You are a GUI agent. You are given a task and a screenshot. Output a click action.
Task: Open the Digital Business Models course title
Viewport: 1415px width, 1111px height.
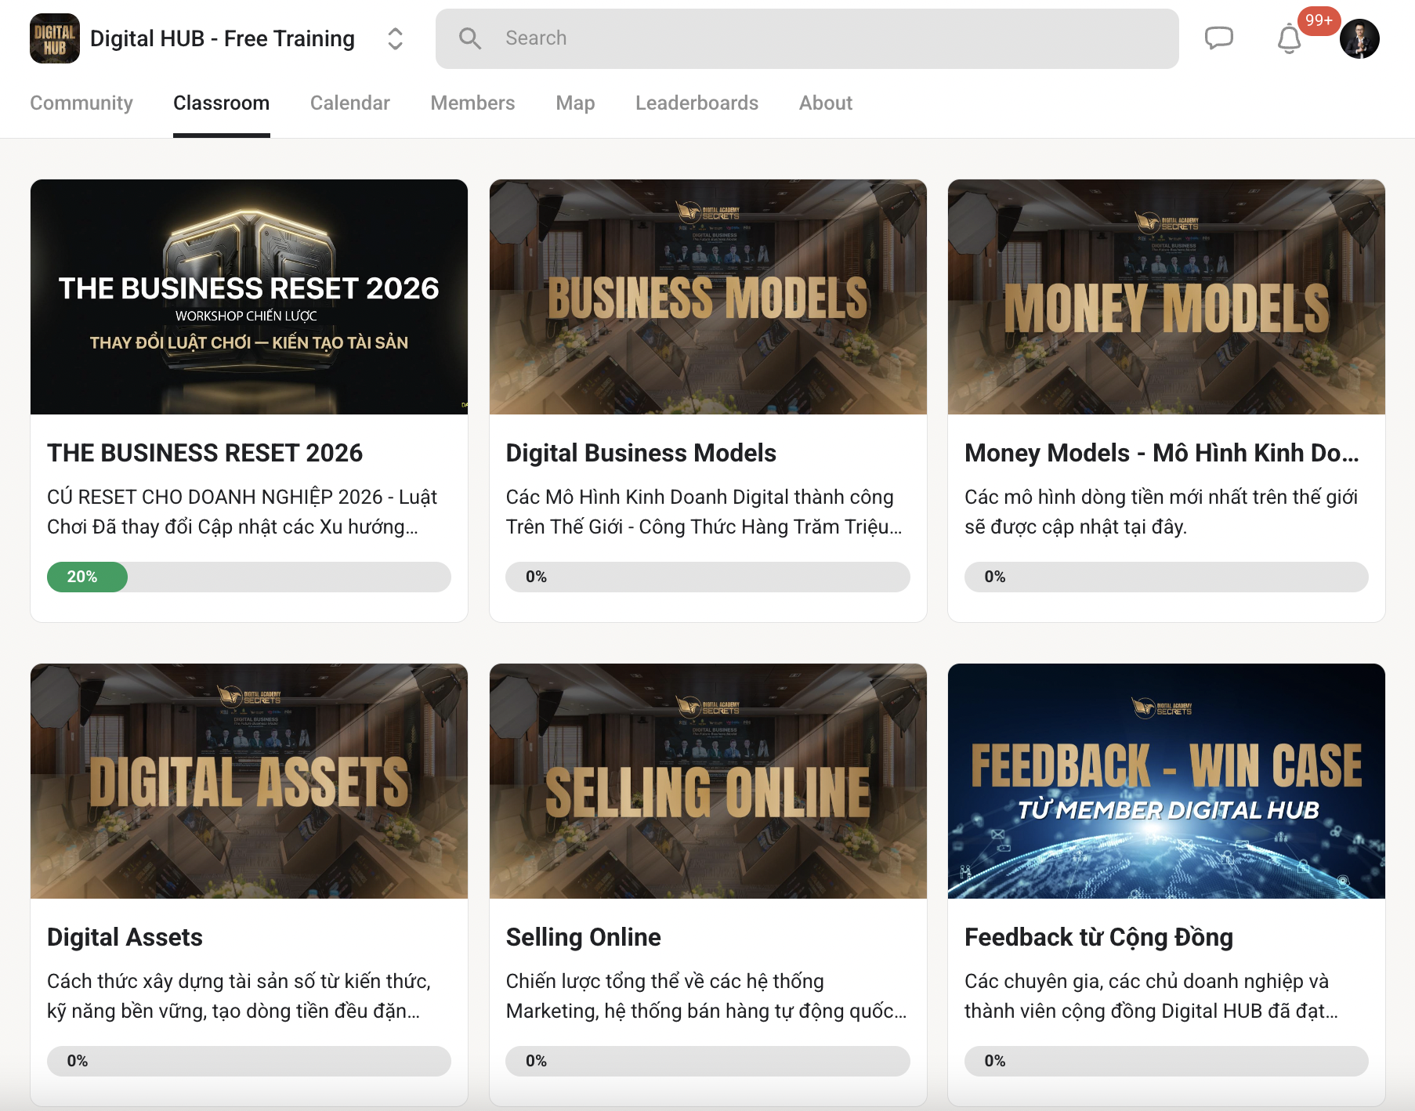point(641,453)
